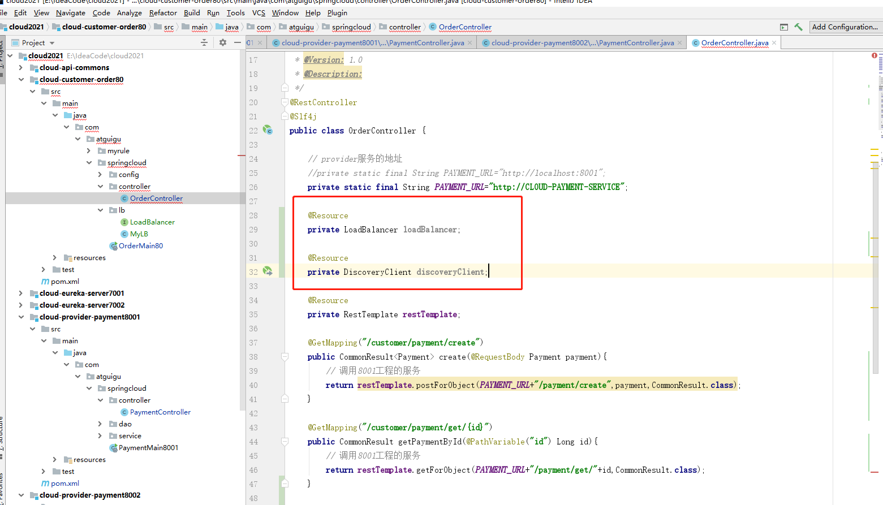Screen dimensions: 883x505
Task: Close the OrderController.java tab
Action: tap(774, 43)
